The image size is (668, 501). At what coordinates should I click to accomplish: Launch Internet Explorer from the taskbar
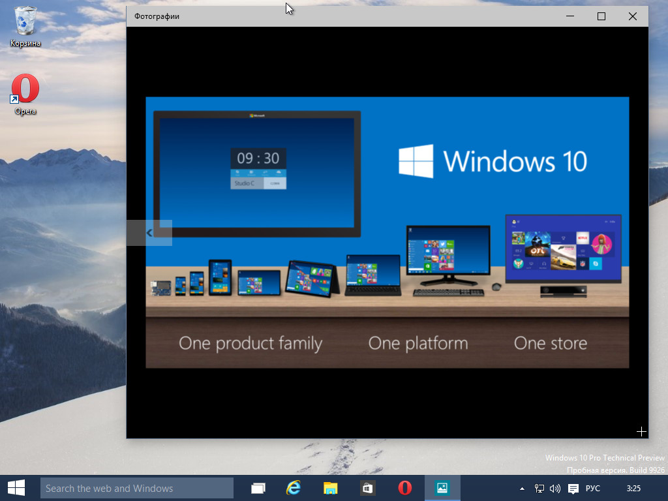pos(294,488)
